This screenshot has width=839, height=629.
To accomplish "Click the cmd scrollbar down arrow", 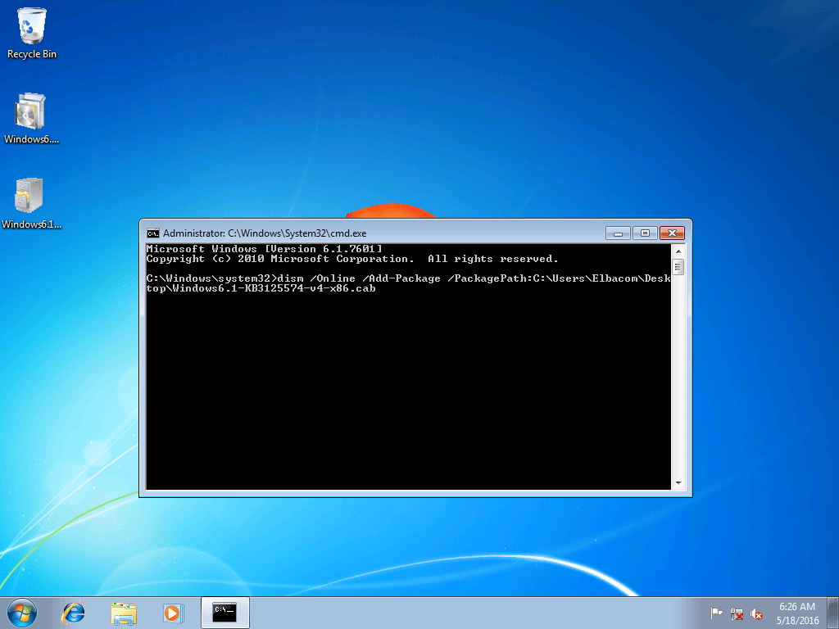I will click(678, 482).
